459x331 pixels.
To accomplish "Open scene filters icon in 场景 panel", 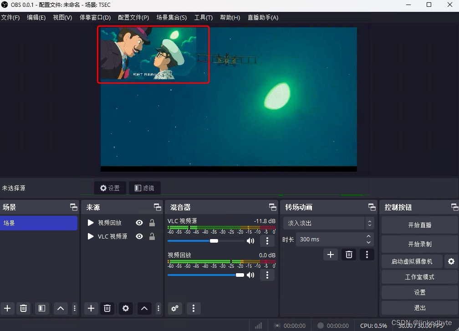I will pos(42,308).
